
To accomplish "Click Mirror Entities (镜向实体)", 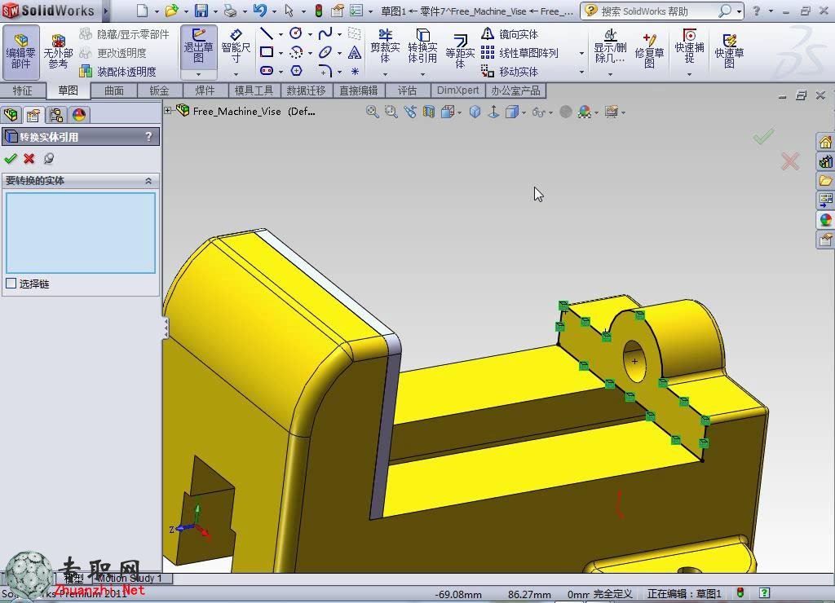I will [x=510, y=34].
